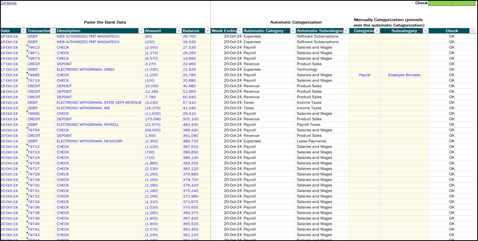Select the OK check cell in ORBIX row

tap(452, 69)
